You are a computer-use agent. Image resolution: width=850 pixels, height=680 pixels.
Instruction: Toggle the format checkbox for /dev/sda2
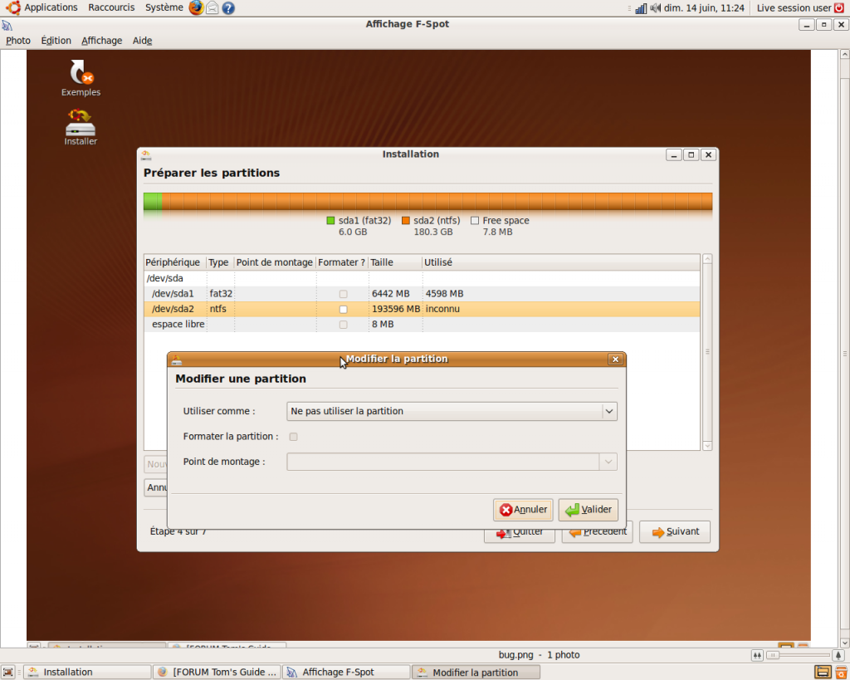point(343,309)
